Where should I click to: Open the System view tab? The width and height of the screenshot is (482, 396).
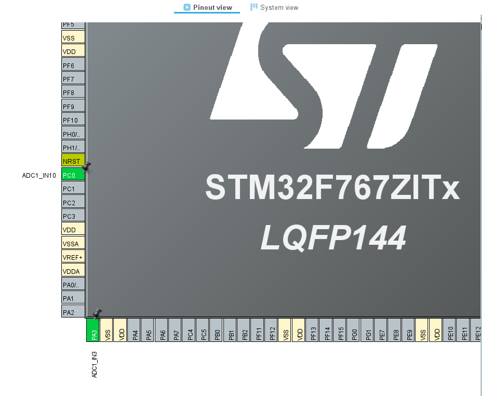pyautogui.click(x=274, y=7)
